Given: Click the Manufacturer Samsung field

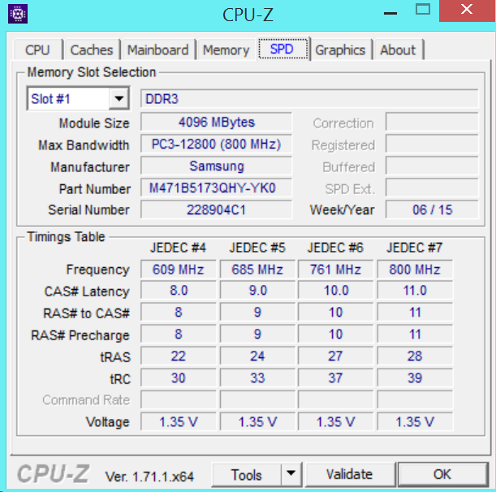Looking at the screenshot, I should (x=216, y=166).
